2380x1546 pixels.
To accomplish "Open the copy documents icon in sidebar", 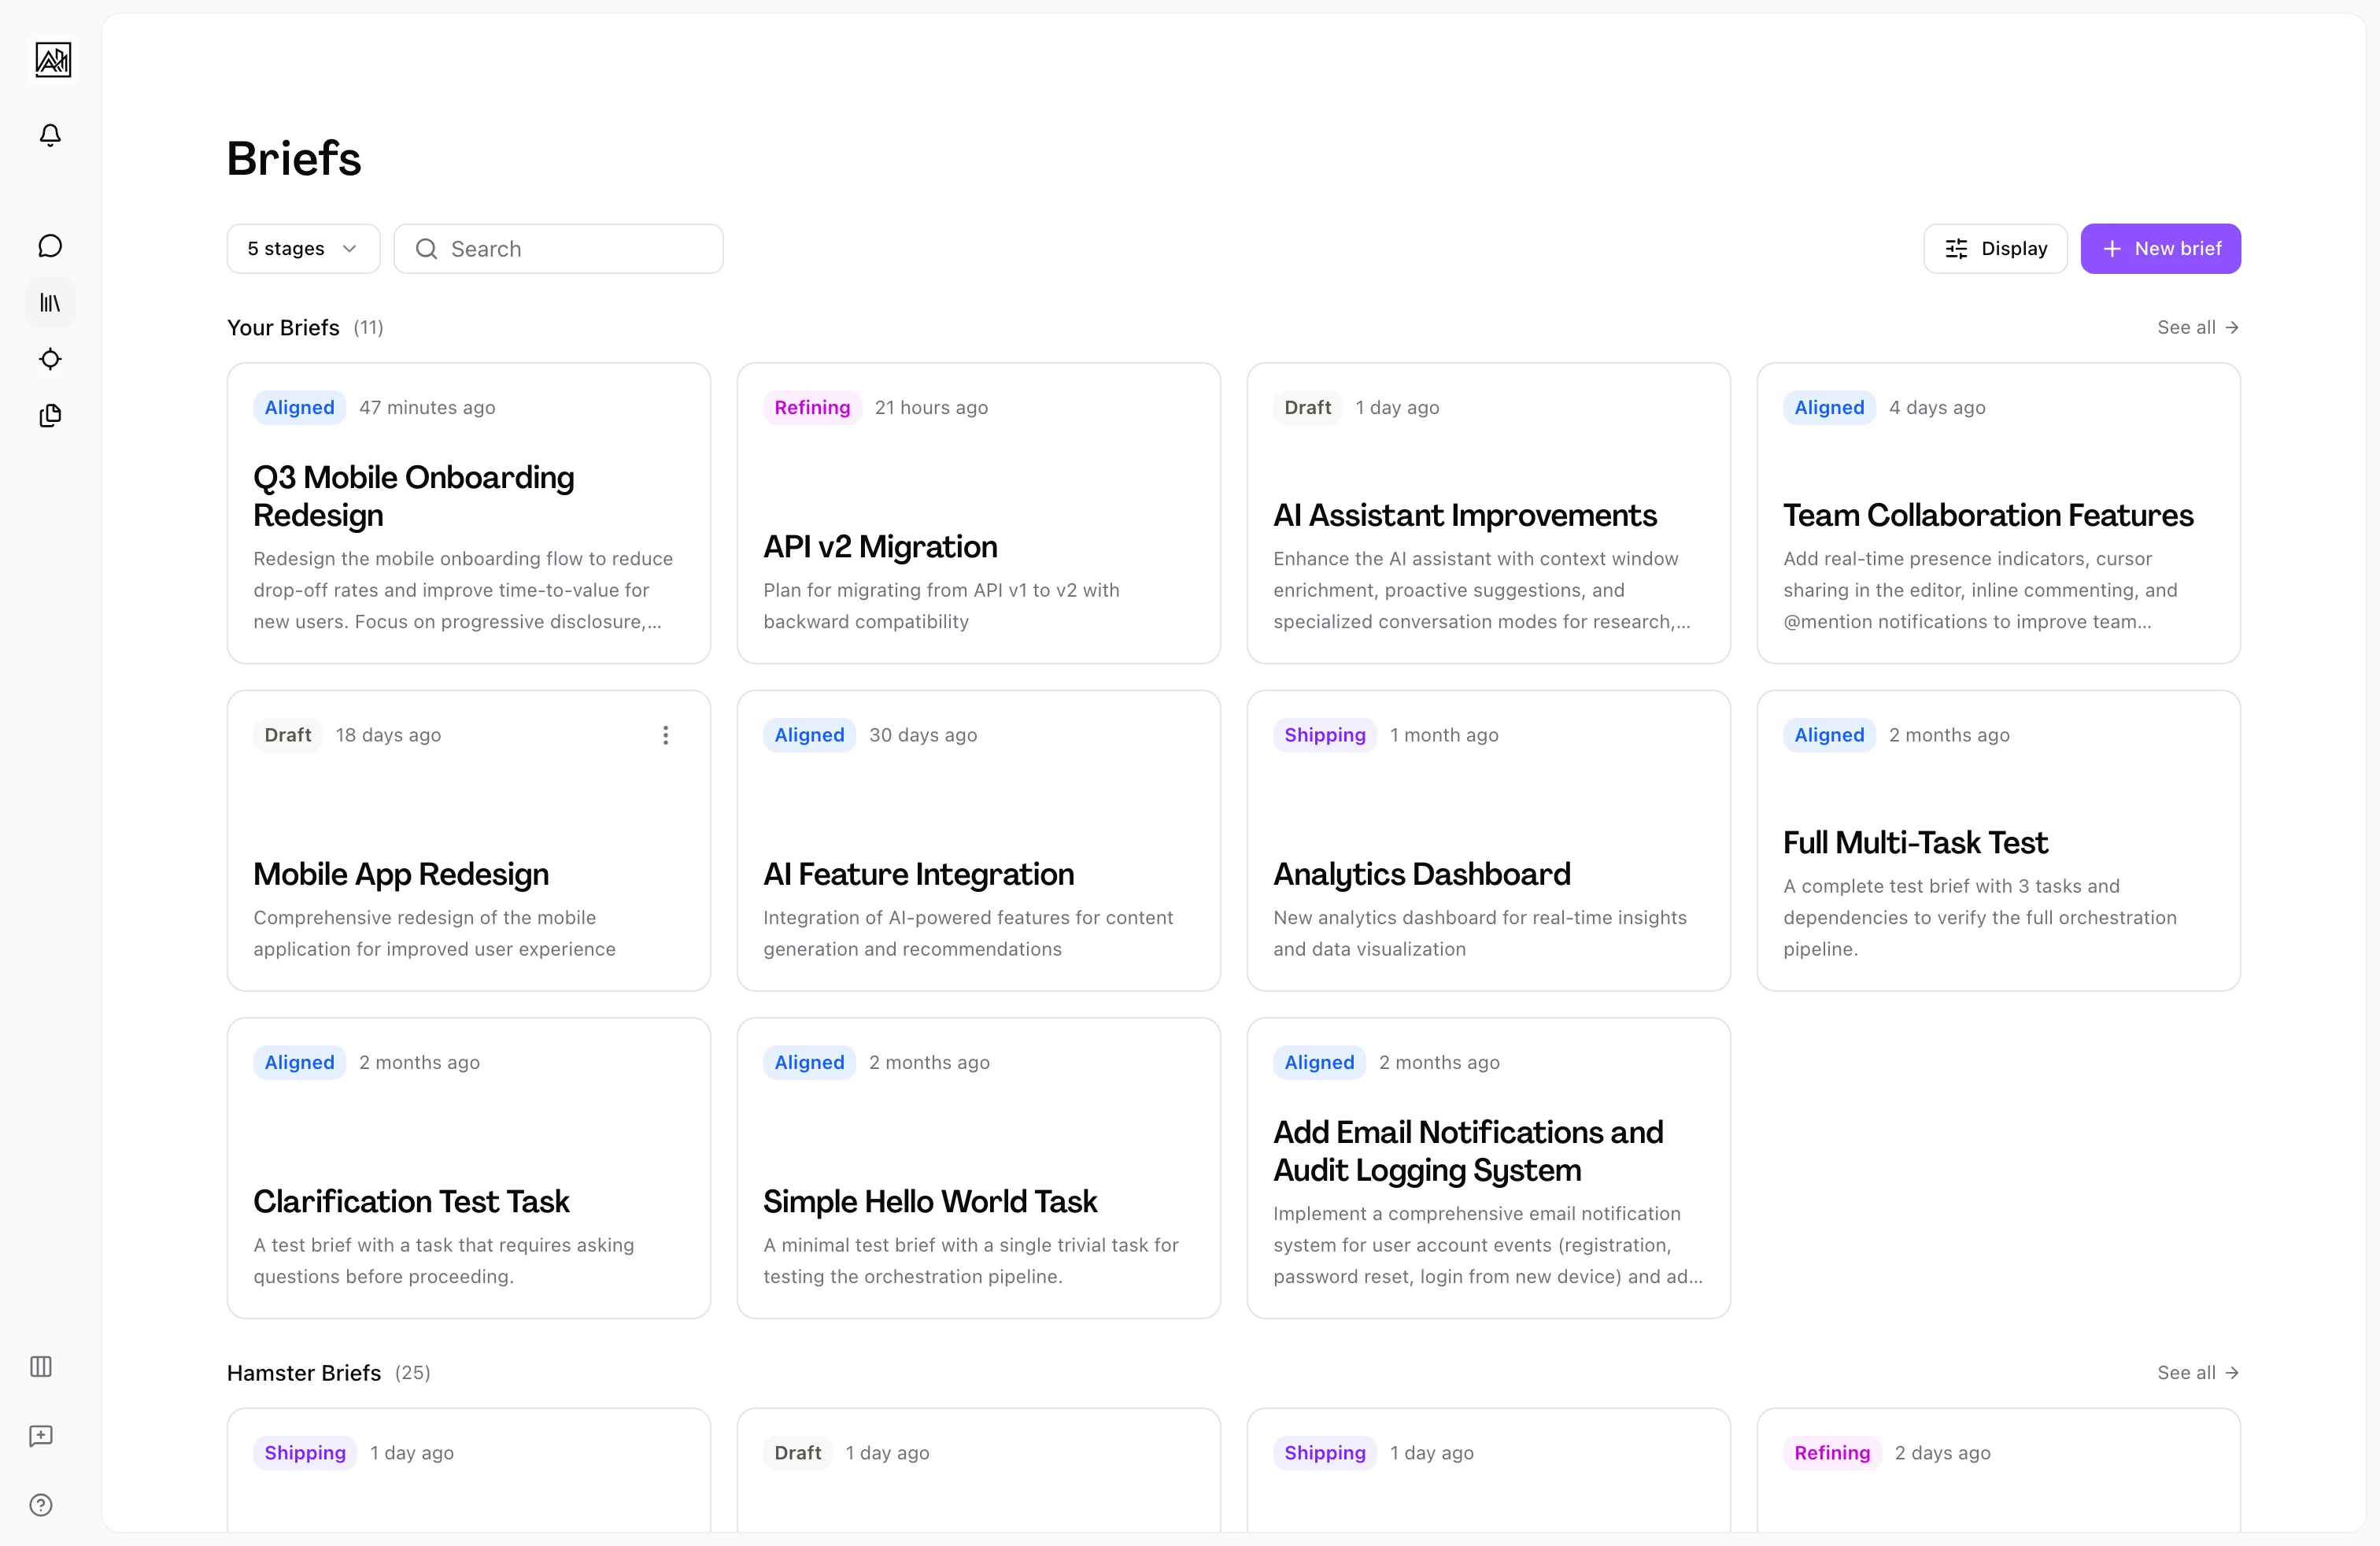I will pyautogui.click(x=50, y=416).
